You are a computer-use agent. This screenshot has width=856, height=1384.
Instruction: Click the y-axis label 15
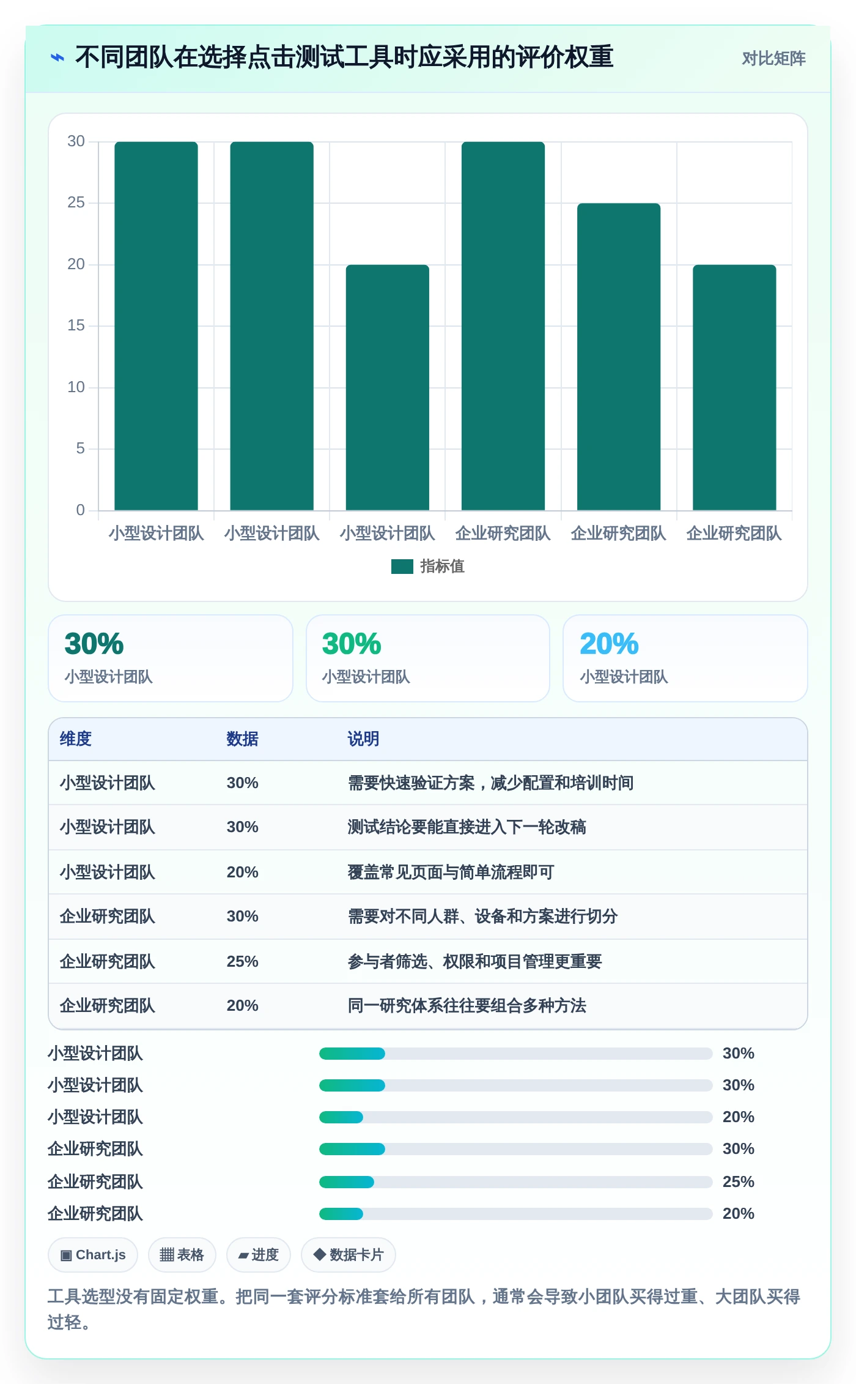76,326
